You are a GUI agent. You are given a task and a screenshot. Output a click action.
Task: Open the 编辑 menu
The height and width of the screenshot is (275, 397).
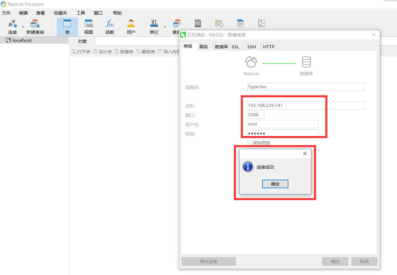[23, 13]
